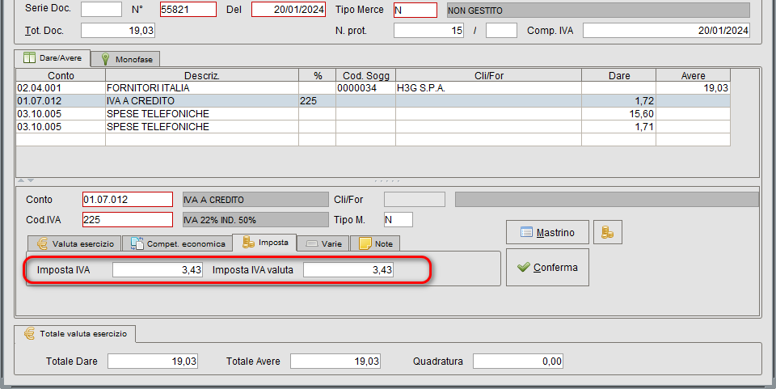Click the Avere cell 19,03
The width and height of the screenshot is (776, 389).
(x=693, y=88)
